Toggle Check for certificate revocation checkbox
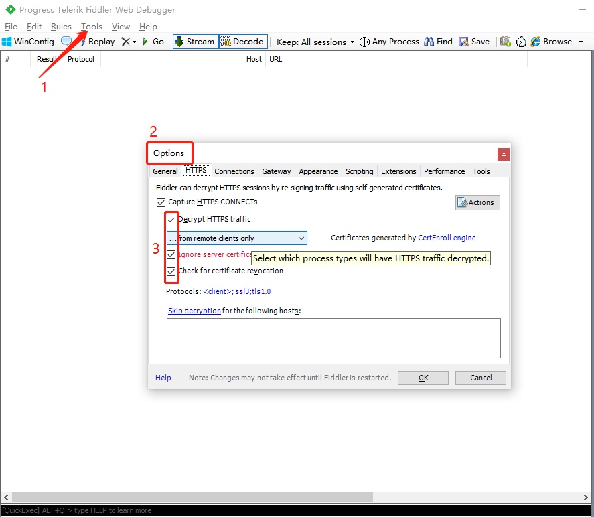This screenshot has width=594, height=517. [x=171, y=271]
